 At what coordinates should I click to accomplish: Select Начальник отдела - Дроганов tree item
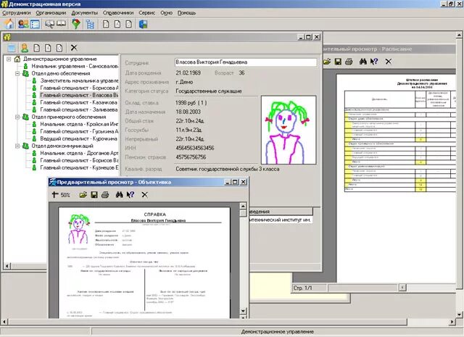(x=79, y=153)
